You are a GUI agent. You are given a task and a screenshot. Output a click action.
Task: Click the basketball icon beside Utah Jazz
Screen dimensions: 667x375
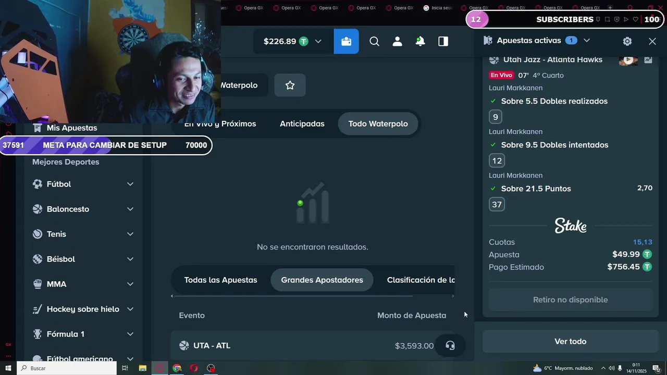pyautogui.click(x=493, y=60)
